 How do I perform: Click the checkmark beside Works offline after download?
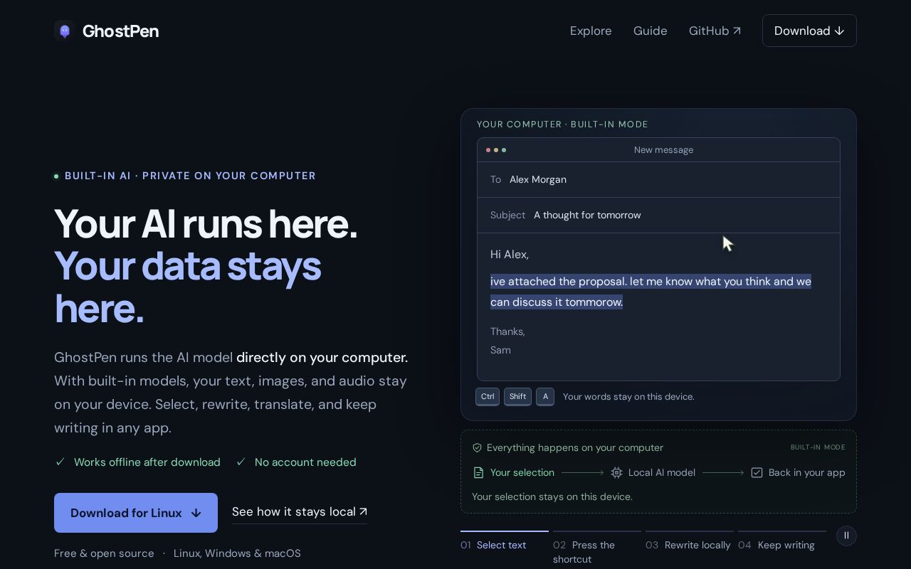pyautogui.click(x=60, y=462)
